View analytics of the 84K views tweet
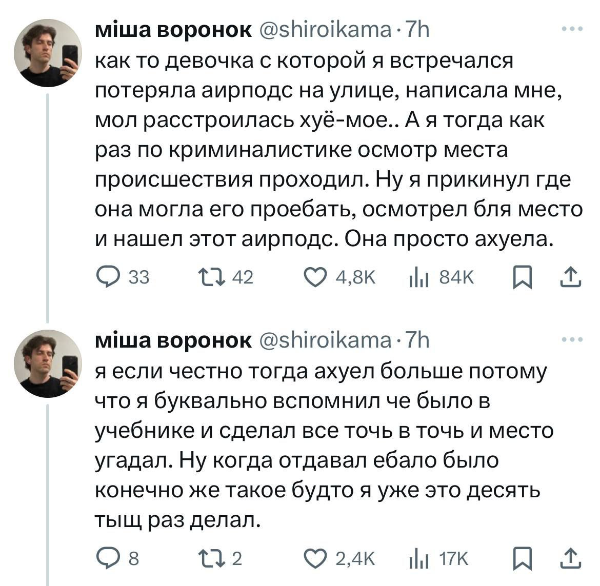This screenshot has height=586, width=600. (418, 277)
